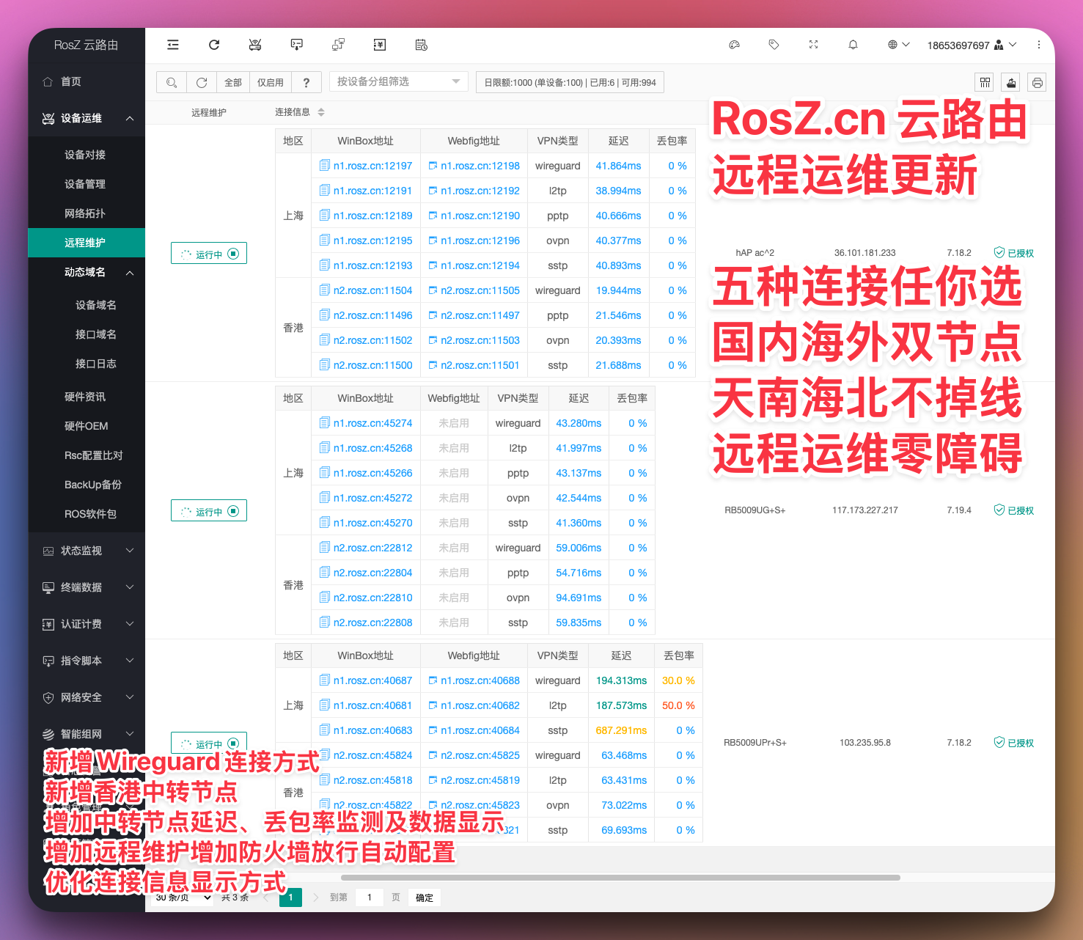Viewport: 1083px width, 940px height.
Task: Go to 首页 in sidebar
Action: click(87, 81)
